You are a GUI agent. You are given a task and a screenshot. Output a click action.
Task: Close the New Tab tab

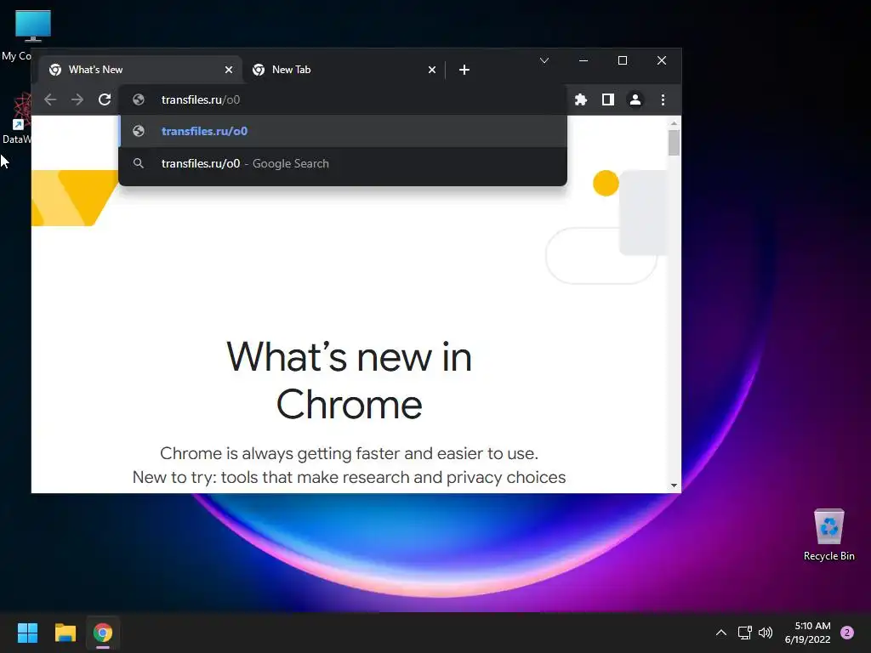[432, 70]
